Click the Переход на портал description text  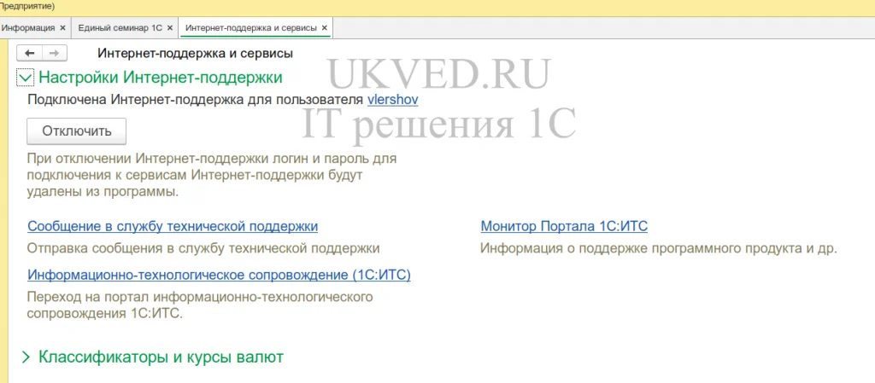(x=200, y=305)
